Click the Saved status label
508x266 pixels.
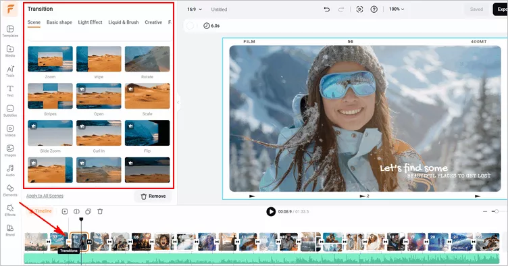click(476, 9)
